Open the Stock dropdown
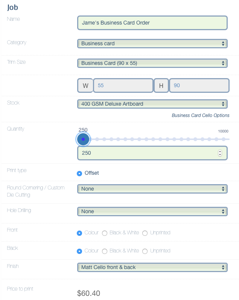The height and width of the screenshot is (300, 239). pos(152,104)
